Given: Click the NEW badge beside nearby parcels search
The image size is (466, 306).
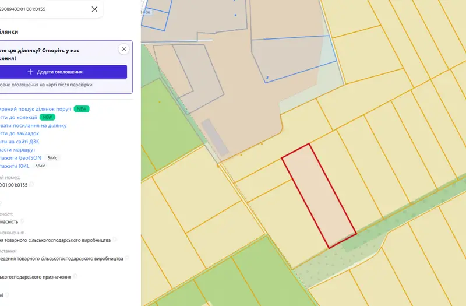Looking at the screenshot, I should tap(82, 109).
